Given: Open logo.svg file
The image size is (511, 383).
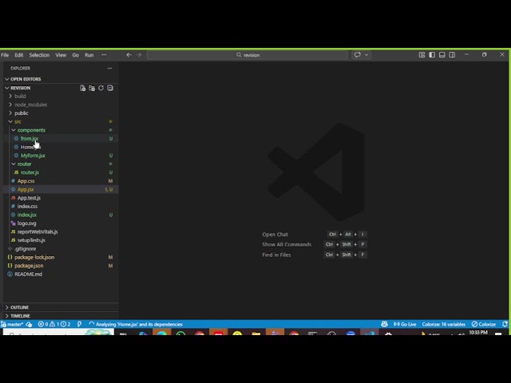Looking at the screenshot, I should point(61,223).
